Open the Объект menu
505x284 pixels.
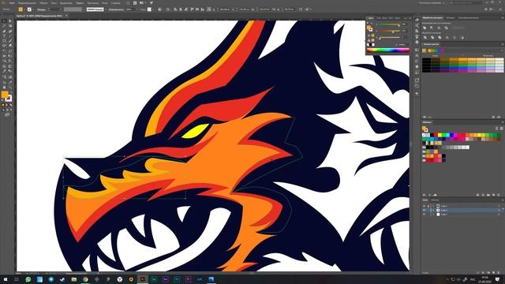[43, 3]
